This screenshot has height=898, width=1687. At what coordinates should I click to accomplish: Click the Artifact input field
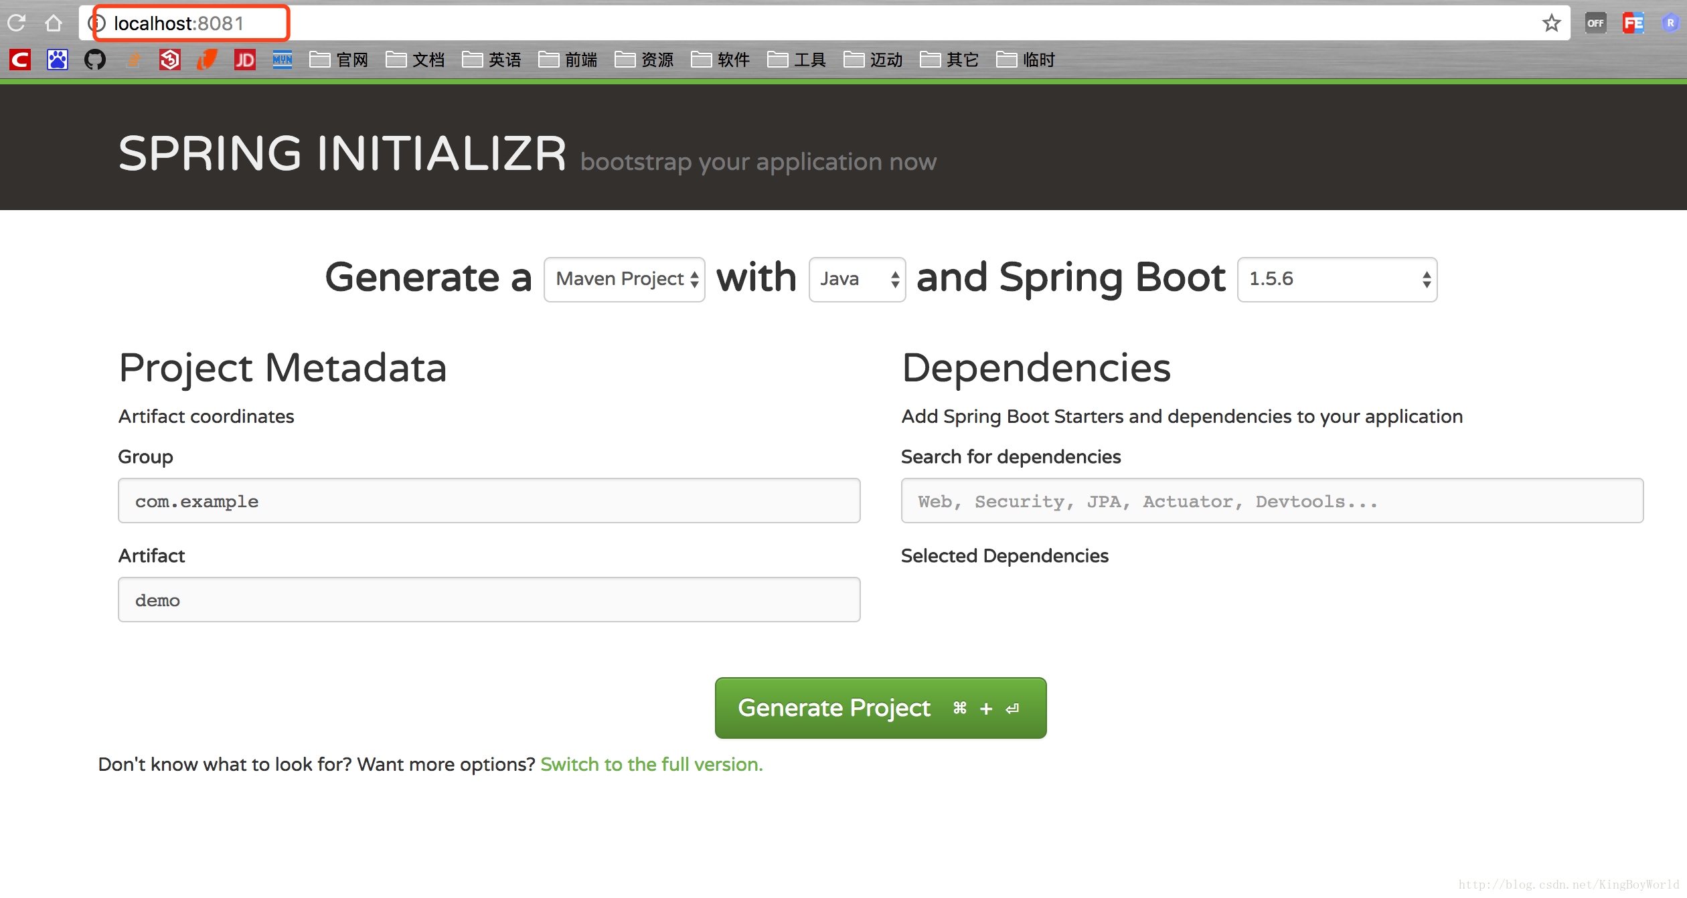coord(489,600)
